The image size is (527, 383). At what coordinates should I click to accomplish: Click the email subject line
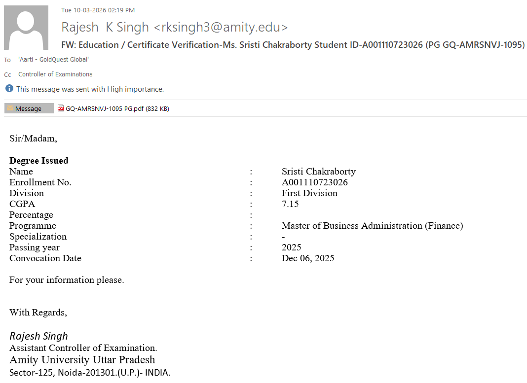coord(293,45)
